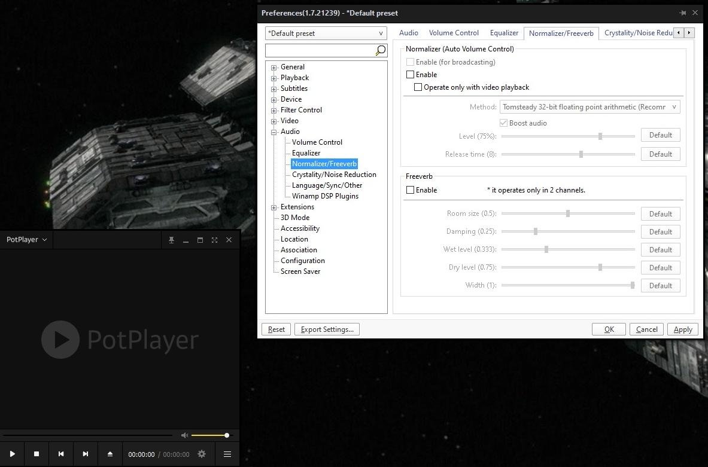Toggle PotPlayer fullscreen mode icon

tap(214, 240)
